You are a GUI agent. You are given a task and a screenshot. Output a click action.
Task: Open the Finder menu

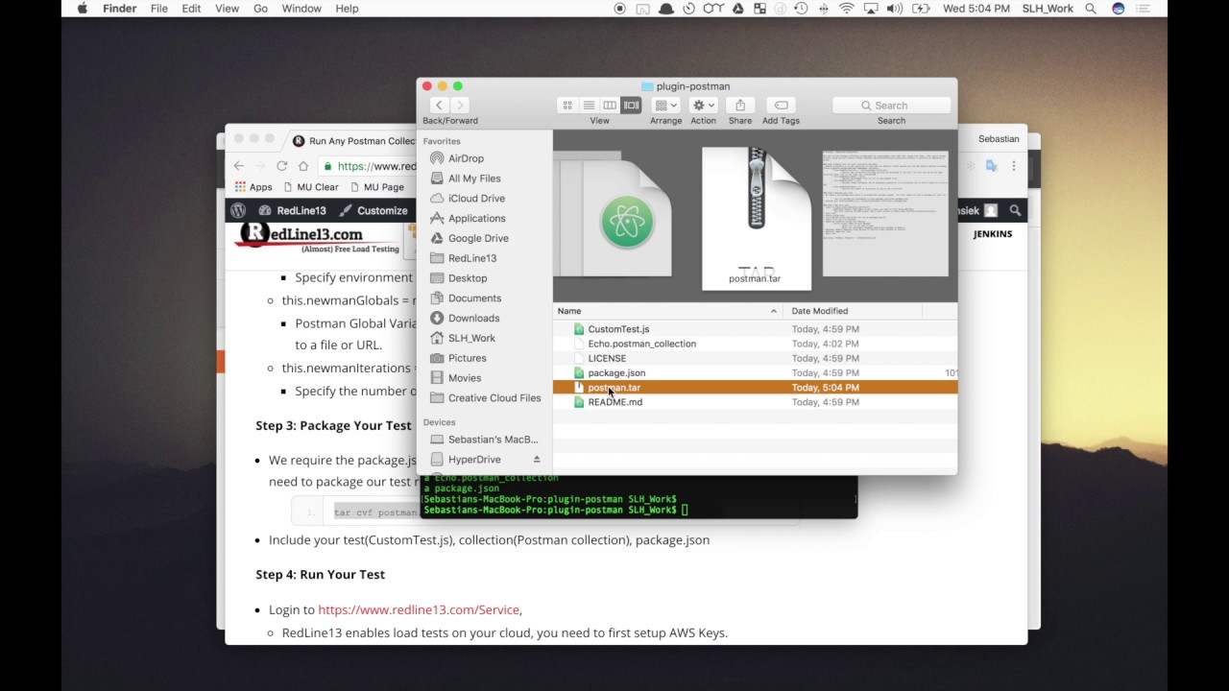[120, 9]
